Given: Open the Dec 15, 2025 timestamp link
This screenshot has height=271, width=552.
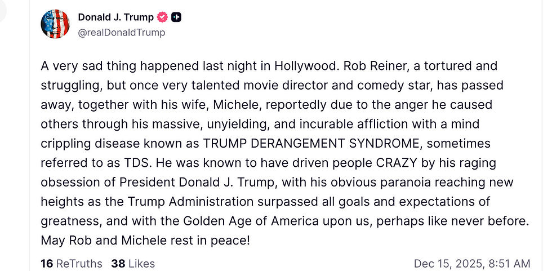Looking at the screenshot, I should 471,264.
